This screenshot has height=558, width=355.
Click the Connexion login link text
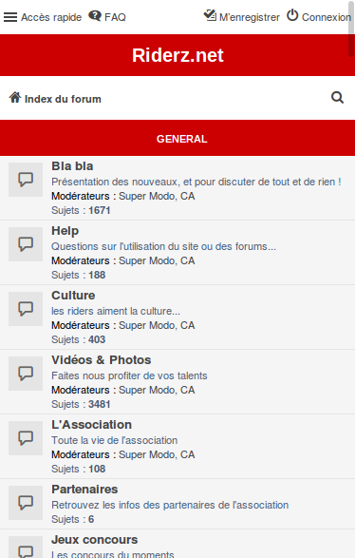[x=327, y=17]
